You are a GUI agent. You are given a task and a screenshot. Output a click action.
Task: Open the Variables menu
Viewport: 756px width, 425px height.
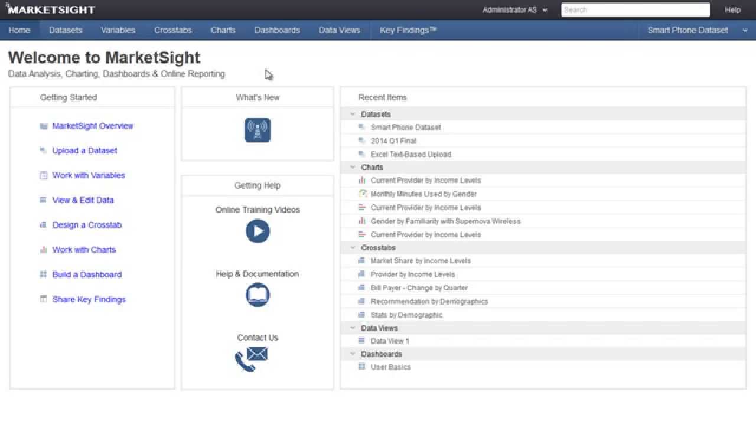click(118, 30)
